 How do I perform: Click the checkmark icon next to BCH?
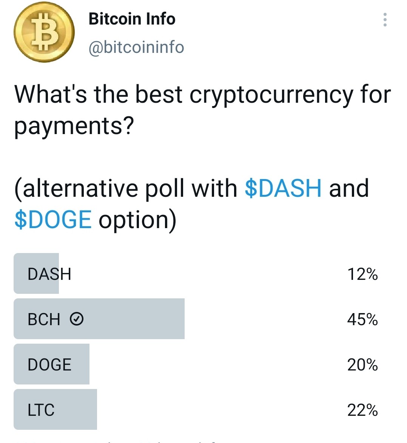77,319
